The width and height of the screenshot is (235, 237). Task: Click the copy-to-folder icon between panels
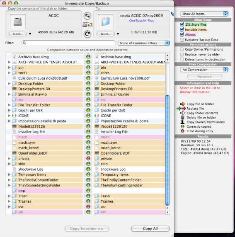pos(87,24)
